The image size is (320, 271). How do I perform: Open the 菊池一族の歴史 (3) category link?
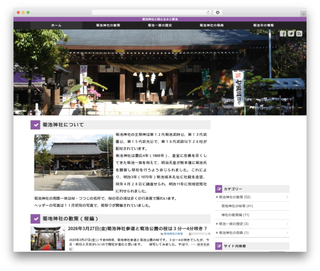(x=234, y=224)
